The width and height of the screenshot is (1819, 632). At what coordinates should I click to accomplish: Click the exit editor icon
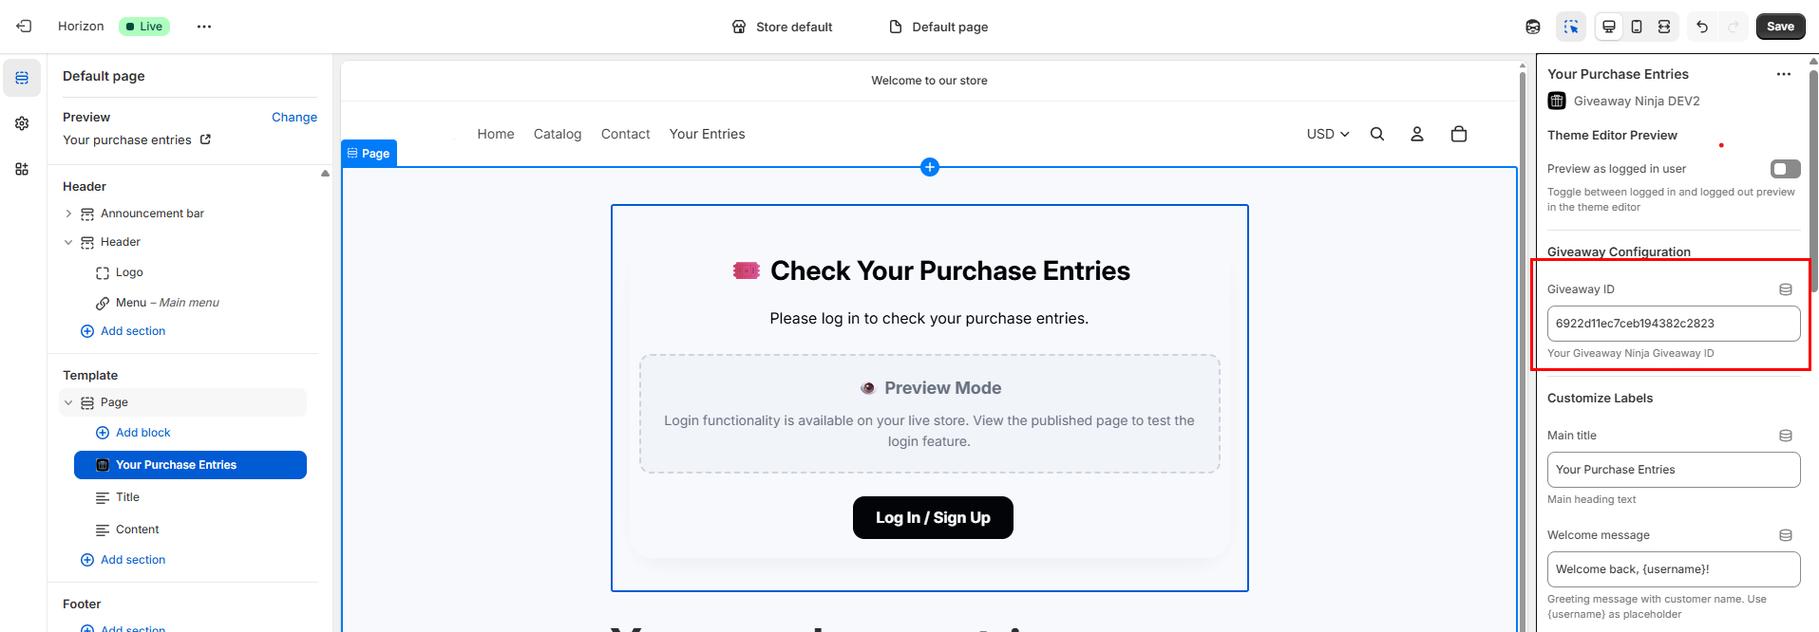24,27
